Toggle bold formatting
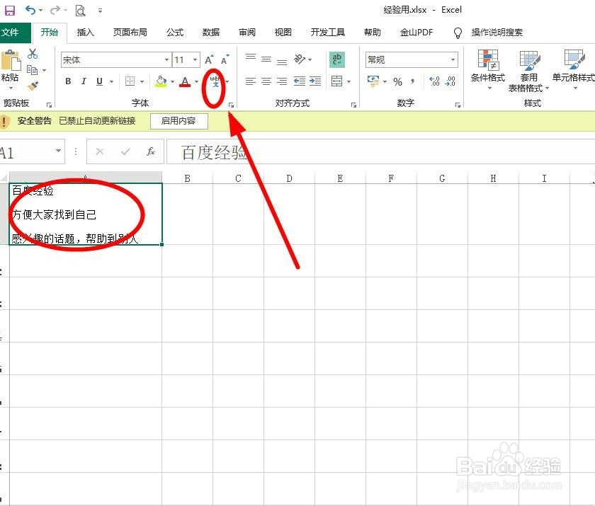The width and height of the screenshot is (595, 506). click(x=68, y=81)
